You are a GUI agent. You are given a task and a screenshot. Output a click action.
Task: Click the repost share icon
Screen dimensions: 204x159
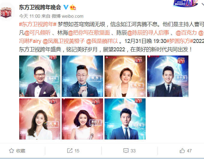pos(70,151)
